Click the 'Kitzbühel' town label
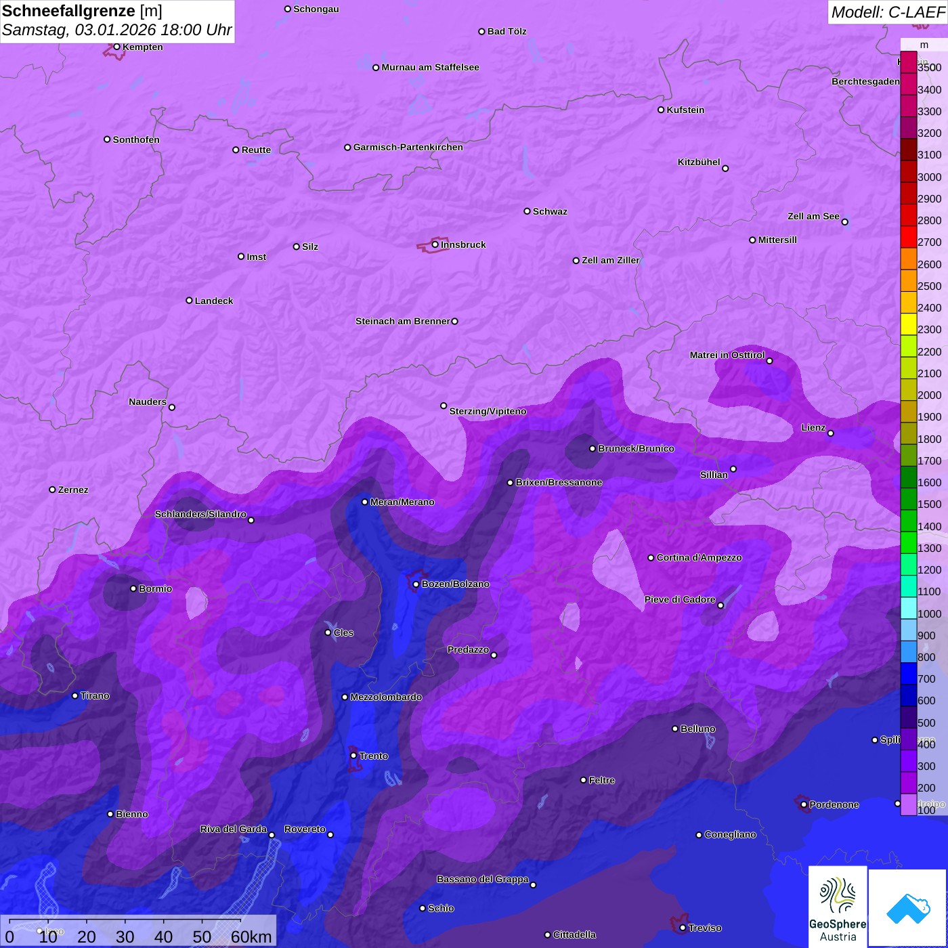Screen dimensions: 948x948 click(699, 162)
